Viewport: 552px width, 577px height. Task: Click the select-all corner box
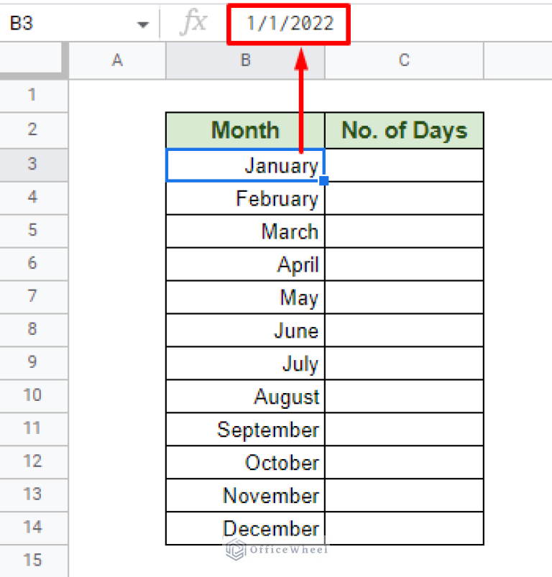(x=34, y=60)
